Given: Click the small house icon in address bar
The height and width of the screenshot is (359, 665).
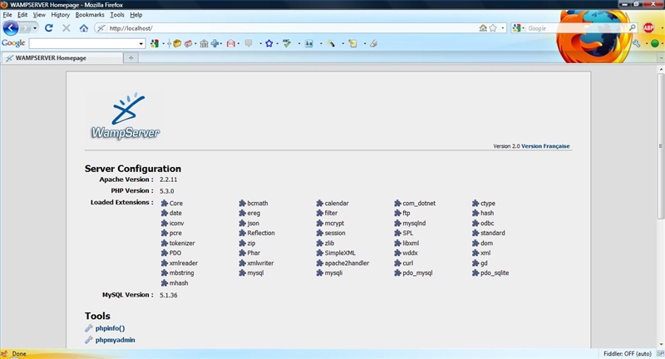Looking at the screenshot, I should (x=483, y=28).
